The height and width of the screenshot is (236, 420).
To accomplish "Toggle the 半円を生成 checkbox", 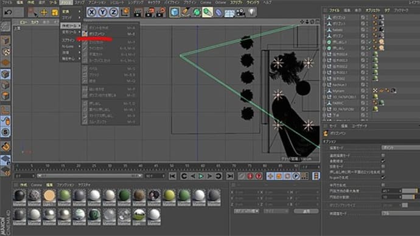I will [x=383, y=185].
